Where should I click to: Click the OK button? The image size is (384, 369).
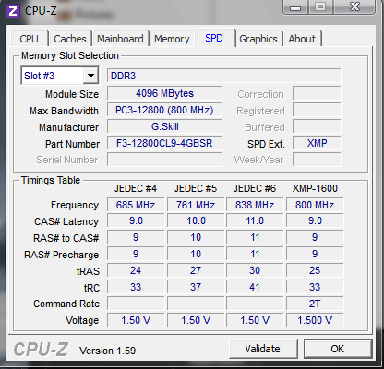(338, 349)
